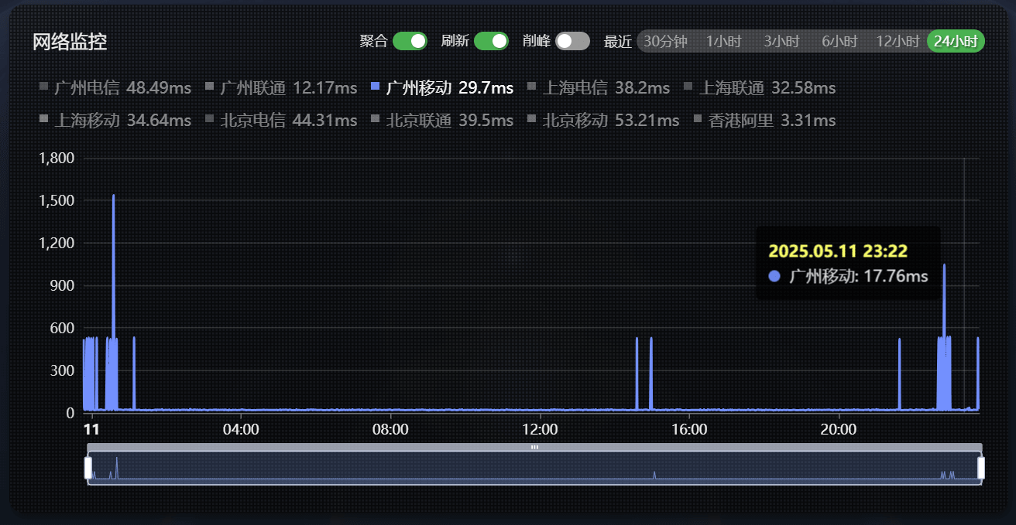Viewport: 1016px width, 525px height.
Task: Toggle the 广州联通 legend series icon
Action: 209,87
